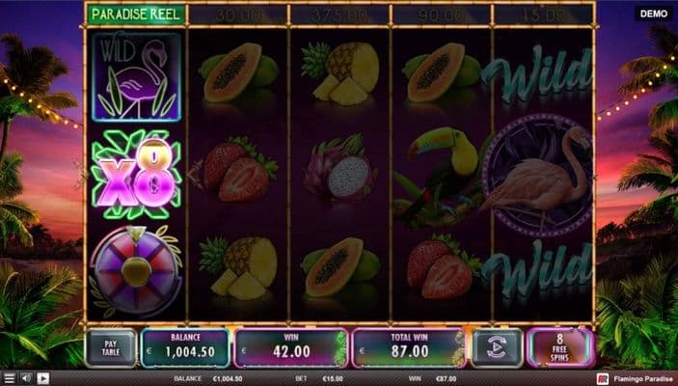Mute the game sound speaker icon

click(x=26, y=378)
